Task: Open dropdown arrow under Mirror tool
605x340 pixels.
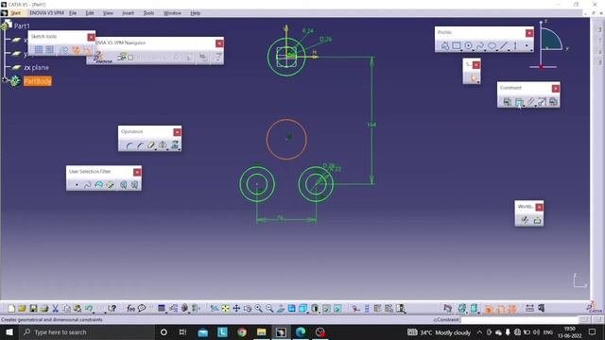Action: tap(168, 149)
